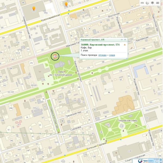Select building labeled 163-169
This screenshot has width=163, height=163.
11,92
